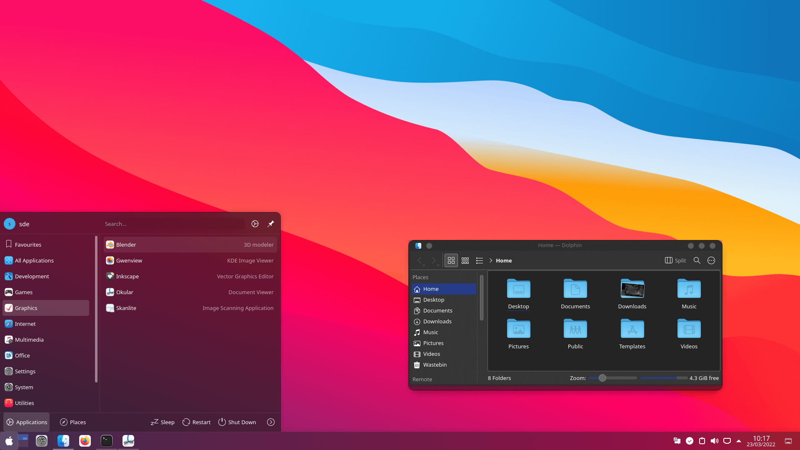Enable Split view in Dolphin
This screenshot has height=450, width=800.
click(x=675, y=260)
